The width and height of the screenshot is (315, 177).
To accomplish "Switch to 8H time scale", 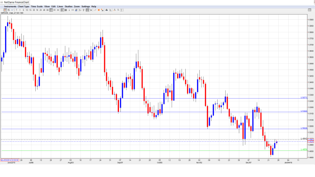I will (47, 10).
